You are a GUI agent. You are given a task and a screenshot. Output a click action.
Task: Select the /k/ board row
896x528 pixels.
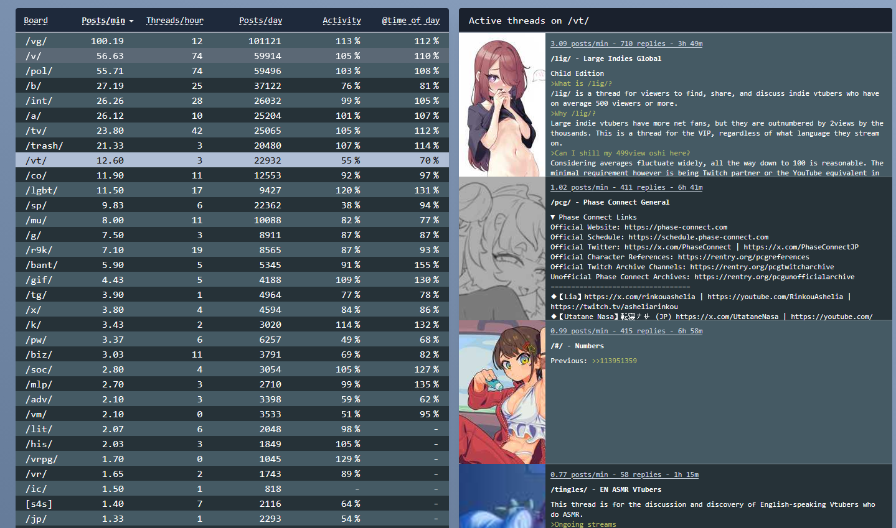(232, 325)
